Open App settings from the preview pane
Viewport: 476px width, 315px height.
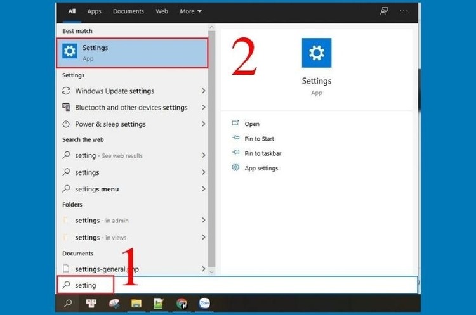pos(261,168)
